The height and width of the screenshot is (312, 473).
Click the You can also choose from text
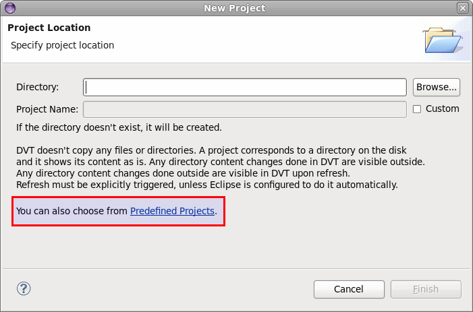pos(72,211)
